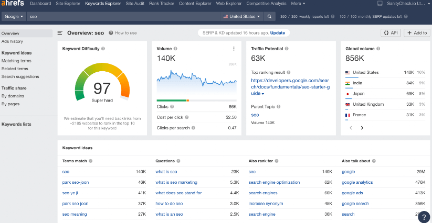The height and width of the screenshot is (223, 432).
Task: Select Matching terms in the sidebar
Action: tap(16, 61)
